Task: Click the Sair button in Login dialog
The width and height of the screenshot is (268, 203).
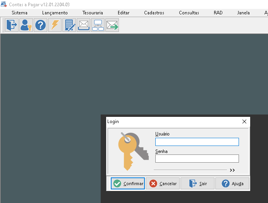Action: (198, 184)
